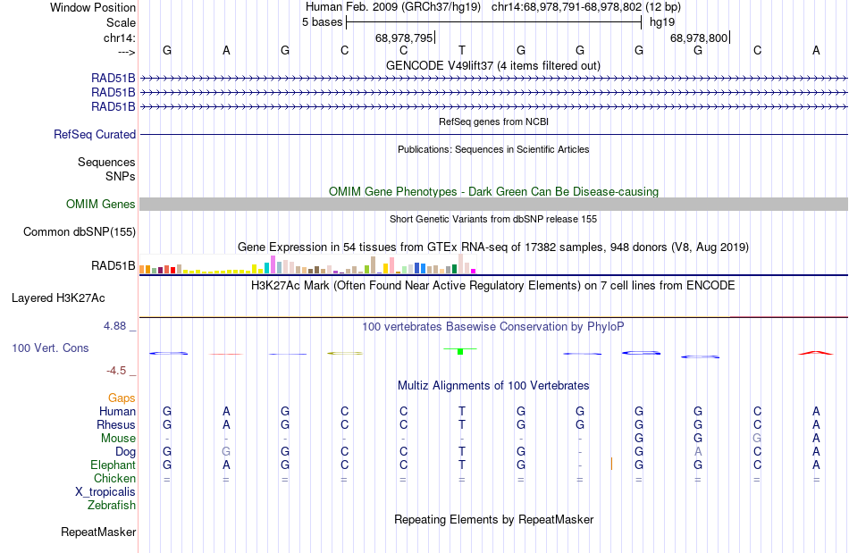This screenshot has height=553, width=849.
Task: Click the RAD51B label beside GTEx expression bars
Action: click(113, 265)
